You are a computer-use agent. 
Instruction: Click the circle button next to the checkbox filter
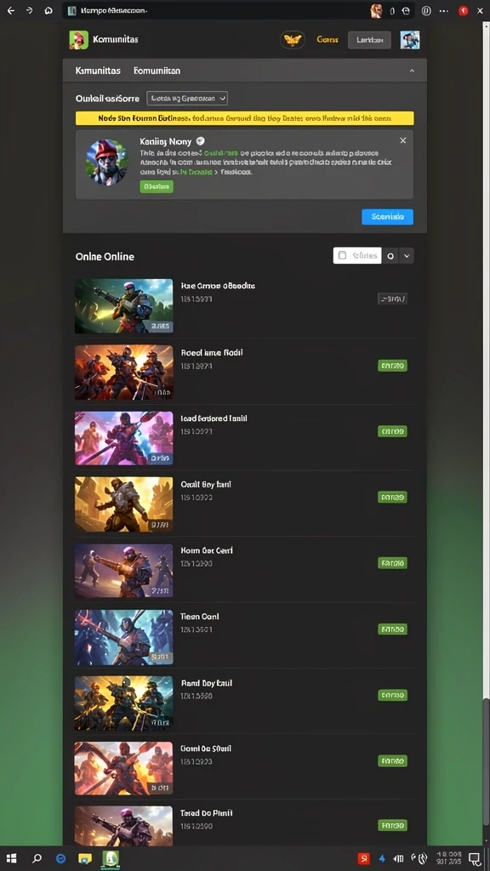tap(390, 255)
